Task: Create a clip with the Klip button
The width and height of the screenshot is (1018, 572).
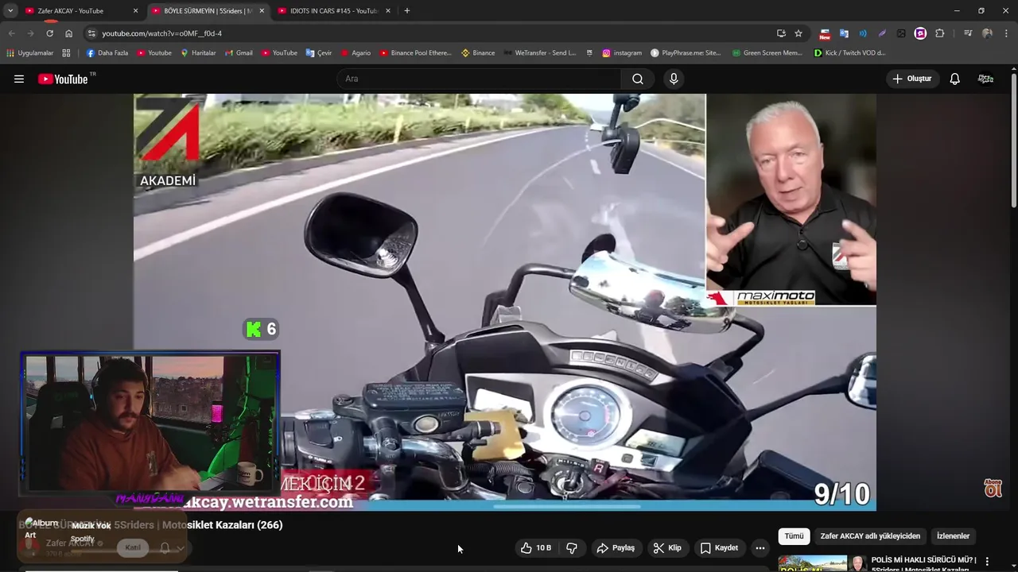Action: tap(667, 548)
